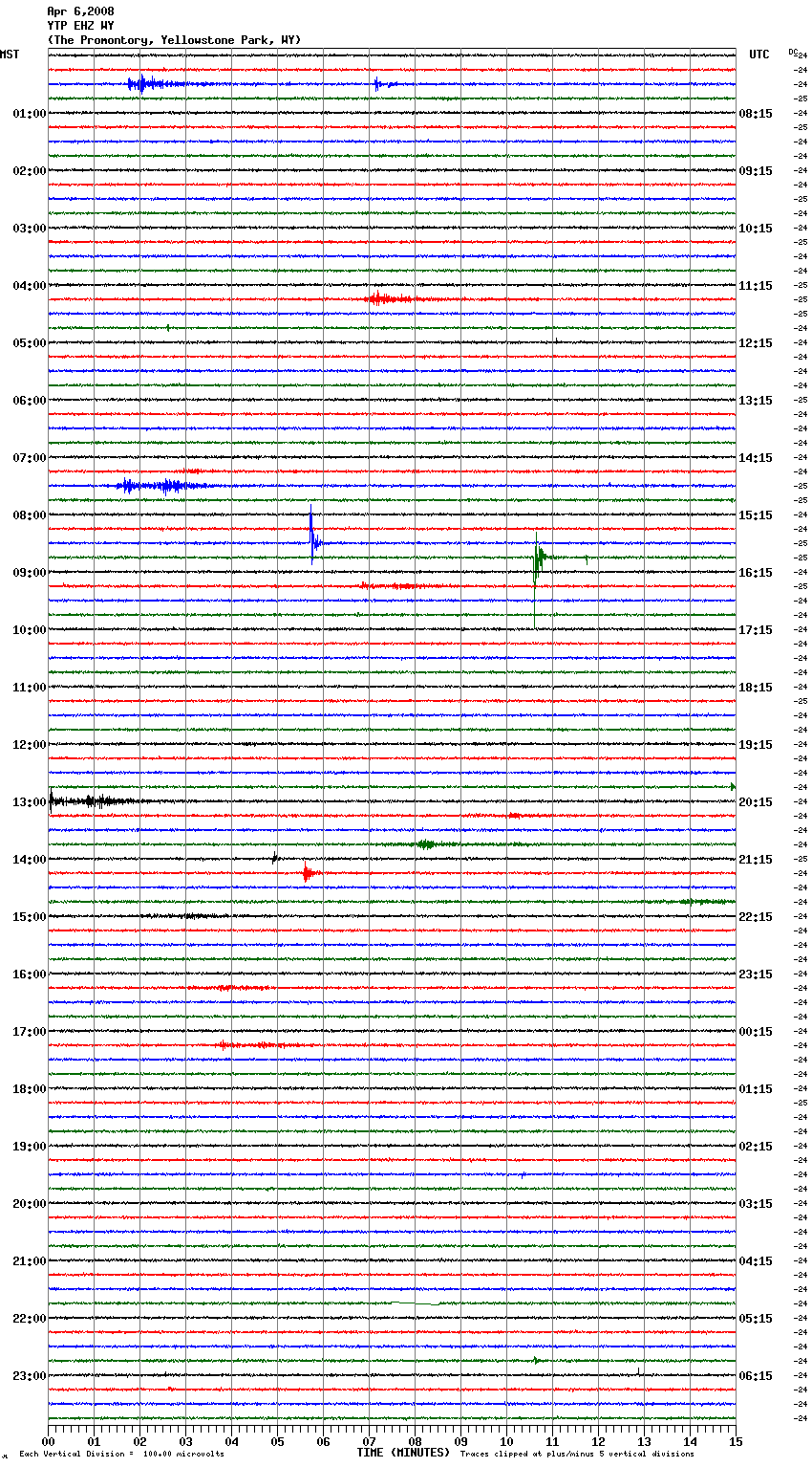This screenshot has height=1467, width=812.
Task: Click the Promontory, Yellowstone Park location text
Action: [x=174, y=40]
